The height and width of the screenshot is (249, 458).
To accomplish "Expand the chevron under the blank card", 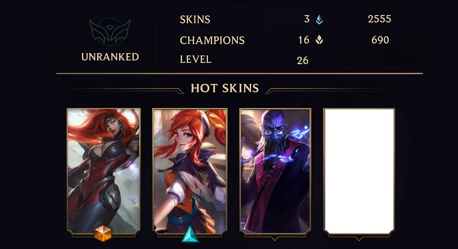I will click(x=359, y=238).
